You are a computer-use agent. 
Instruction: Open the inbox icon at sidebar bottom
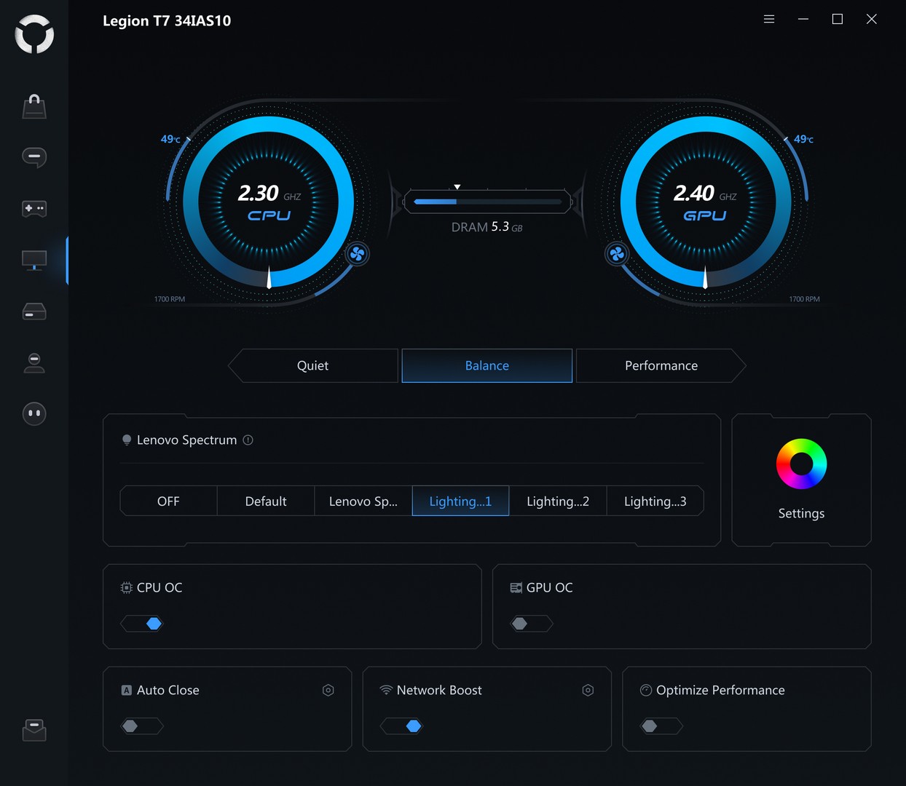(34, 730)
